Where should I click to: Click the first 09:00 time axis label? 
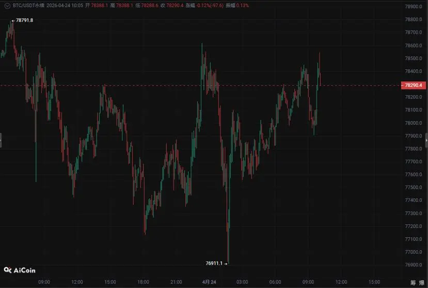[x=44, y=282]
